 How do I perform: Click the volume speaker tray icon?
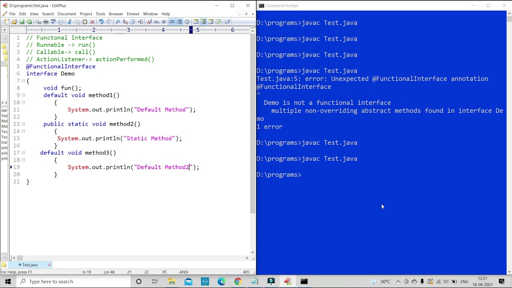pos(446,282)
